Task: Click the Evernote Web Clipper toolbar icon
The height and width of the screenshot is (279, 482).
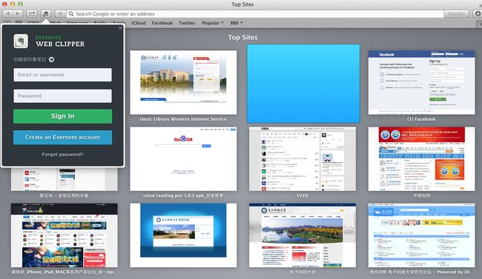Action: click(46, 14)
